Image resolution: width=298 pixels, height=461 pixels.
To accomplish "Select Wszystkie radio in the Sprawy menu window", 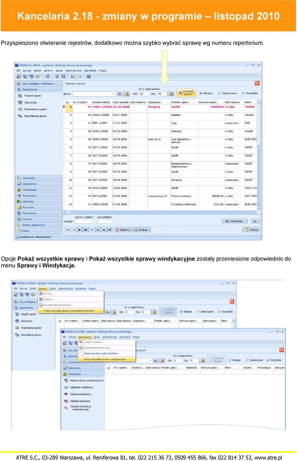I will click(x=225, y=312).
